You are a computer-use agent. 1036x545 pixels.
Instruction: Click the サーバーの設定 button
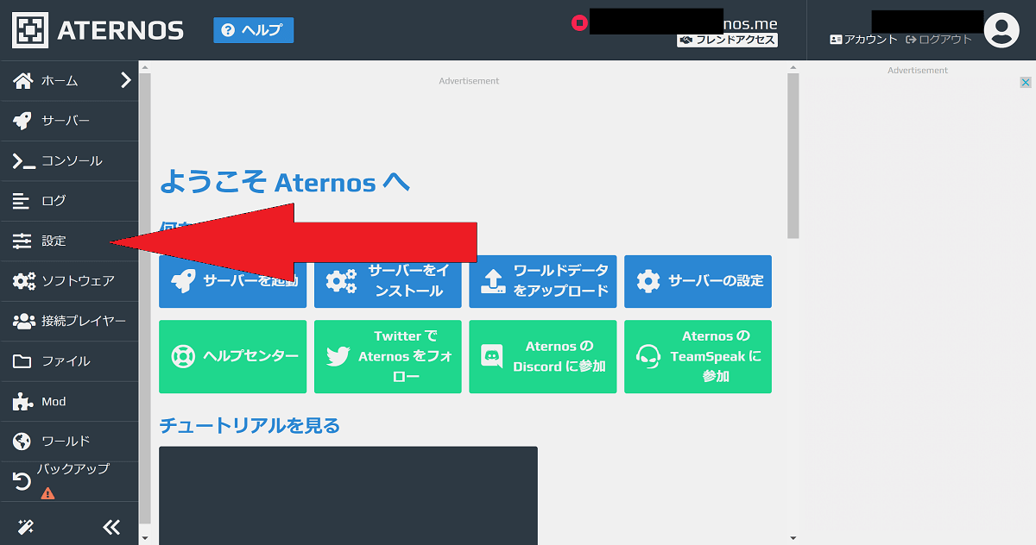(698, 281)
